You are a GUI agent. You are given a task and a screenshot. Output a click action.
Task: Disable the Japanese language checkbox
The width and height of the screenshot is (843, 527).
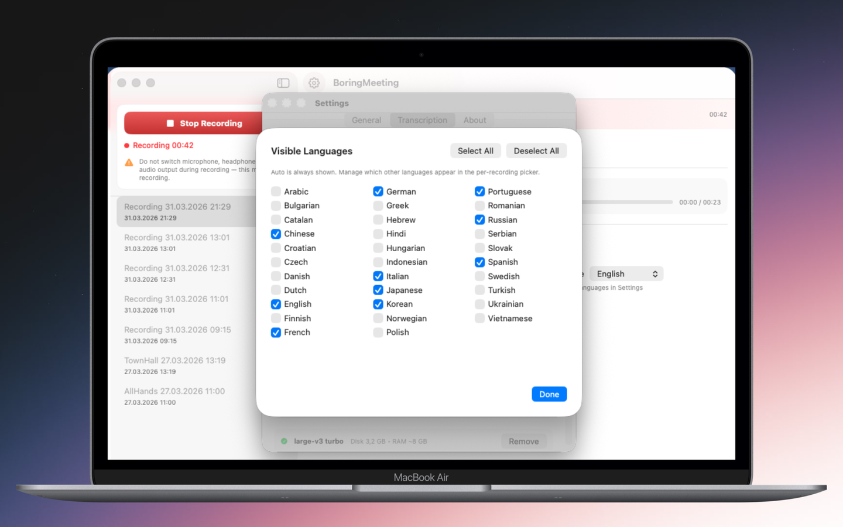pyautogui.click(x=378, y=290)
